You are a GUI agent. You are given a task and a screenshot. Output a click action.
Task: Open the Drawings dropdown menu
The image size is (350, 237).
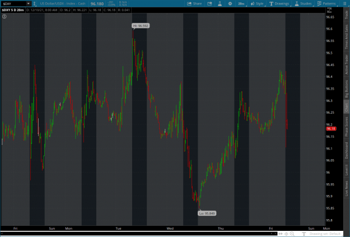[279, 3]
